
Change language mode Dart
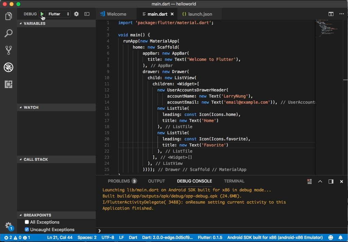coord(133,238)
